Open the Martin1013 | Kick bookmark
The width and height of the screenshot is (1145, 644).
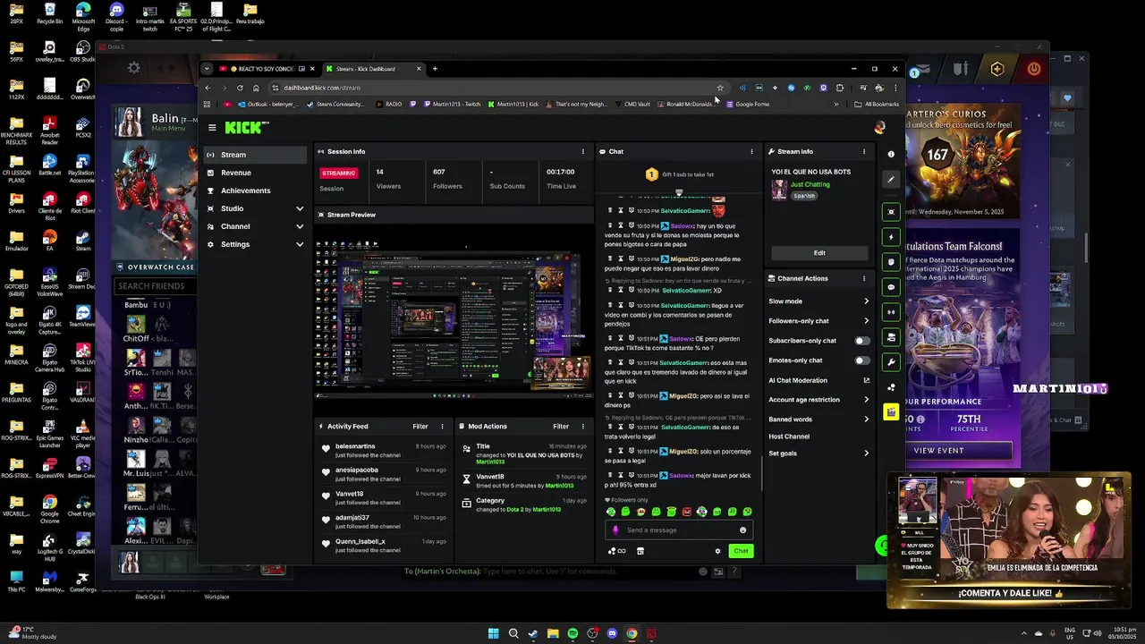[513, 104]
